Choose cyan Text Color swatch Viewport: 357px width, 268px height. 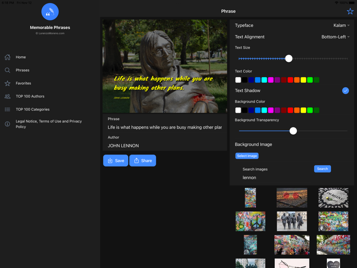coord(264,80)
